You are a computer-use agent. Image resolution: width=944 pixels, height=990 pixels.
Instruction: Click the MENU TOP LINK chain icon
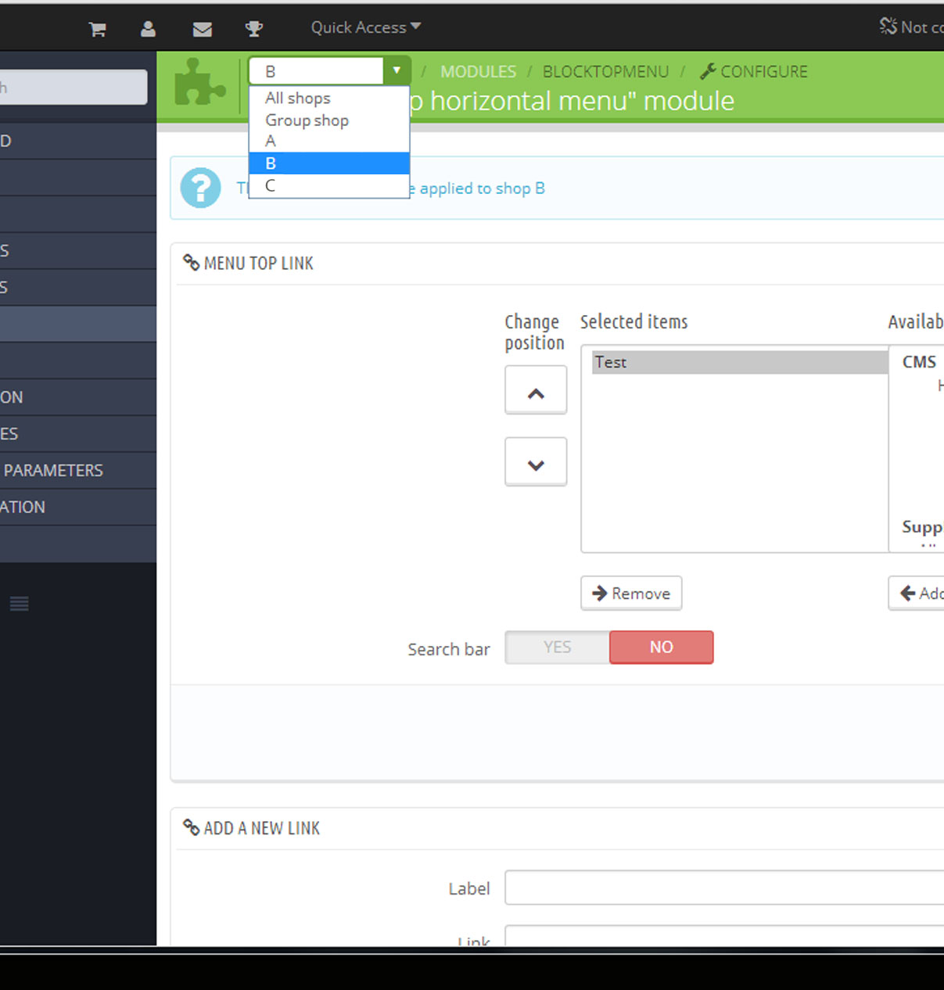pos(191,263)
